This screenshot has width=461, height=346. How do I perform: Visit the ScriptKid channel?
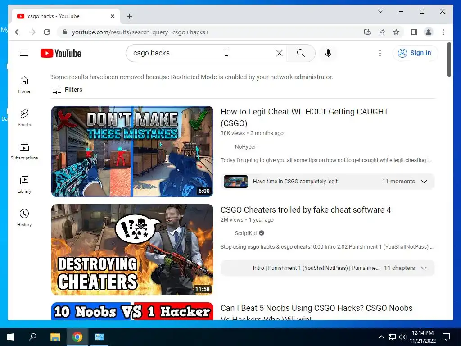245,233
